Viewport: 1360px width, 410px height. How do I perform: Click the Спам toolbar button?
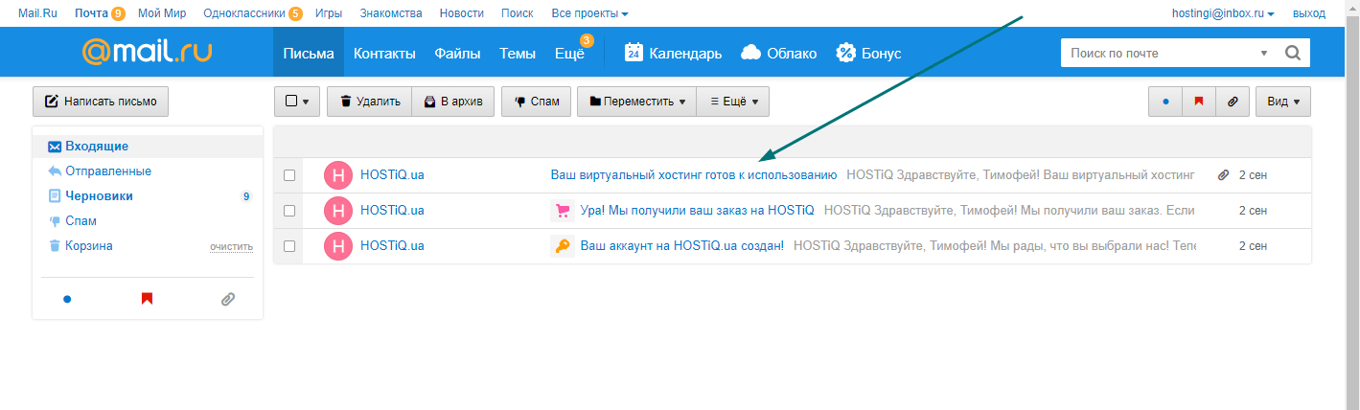537,102
